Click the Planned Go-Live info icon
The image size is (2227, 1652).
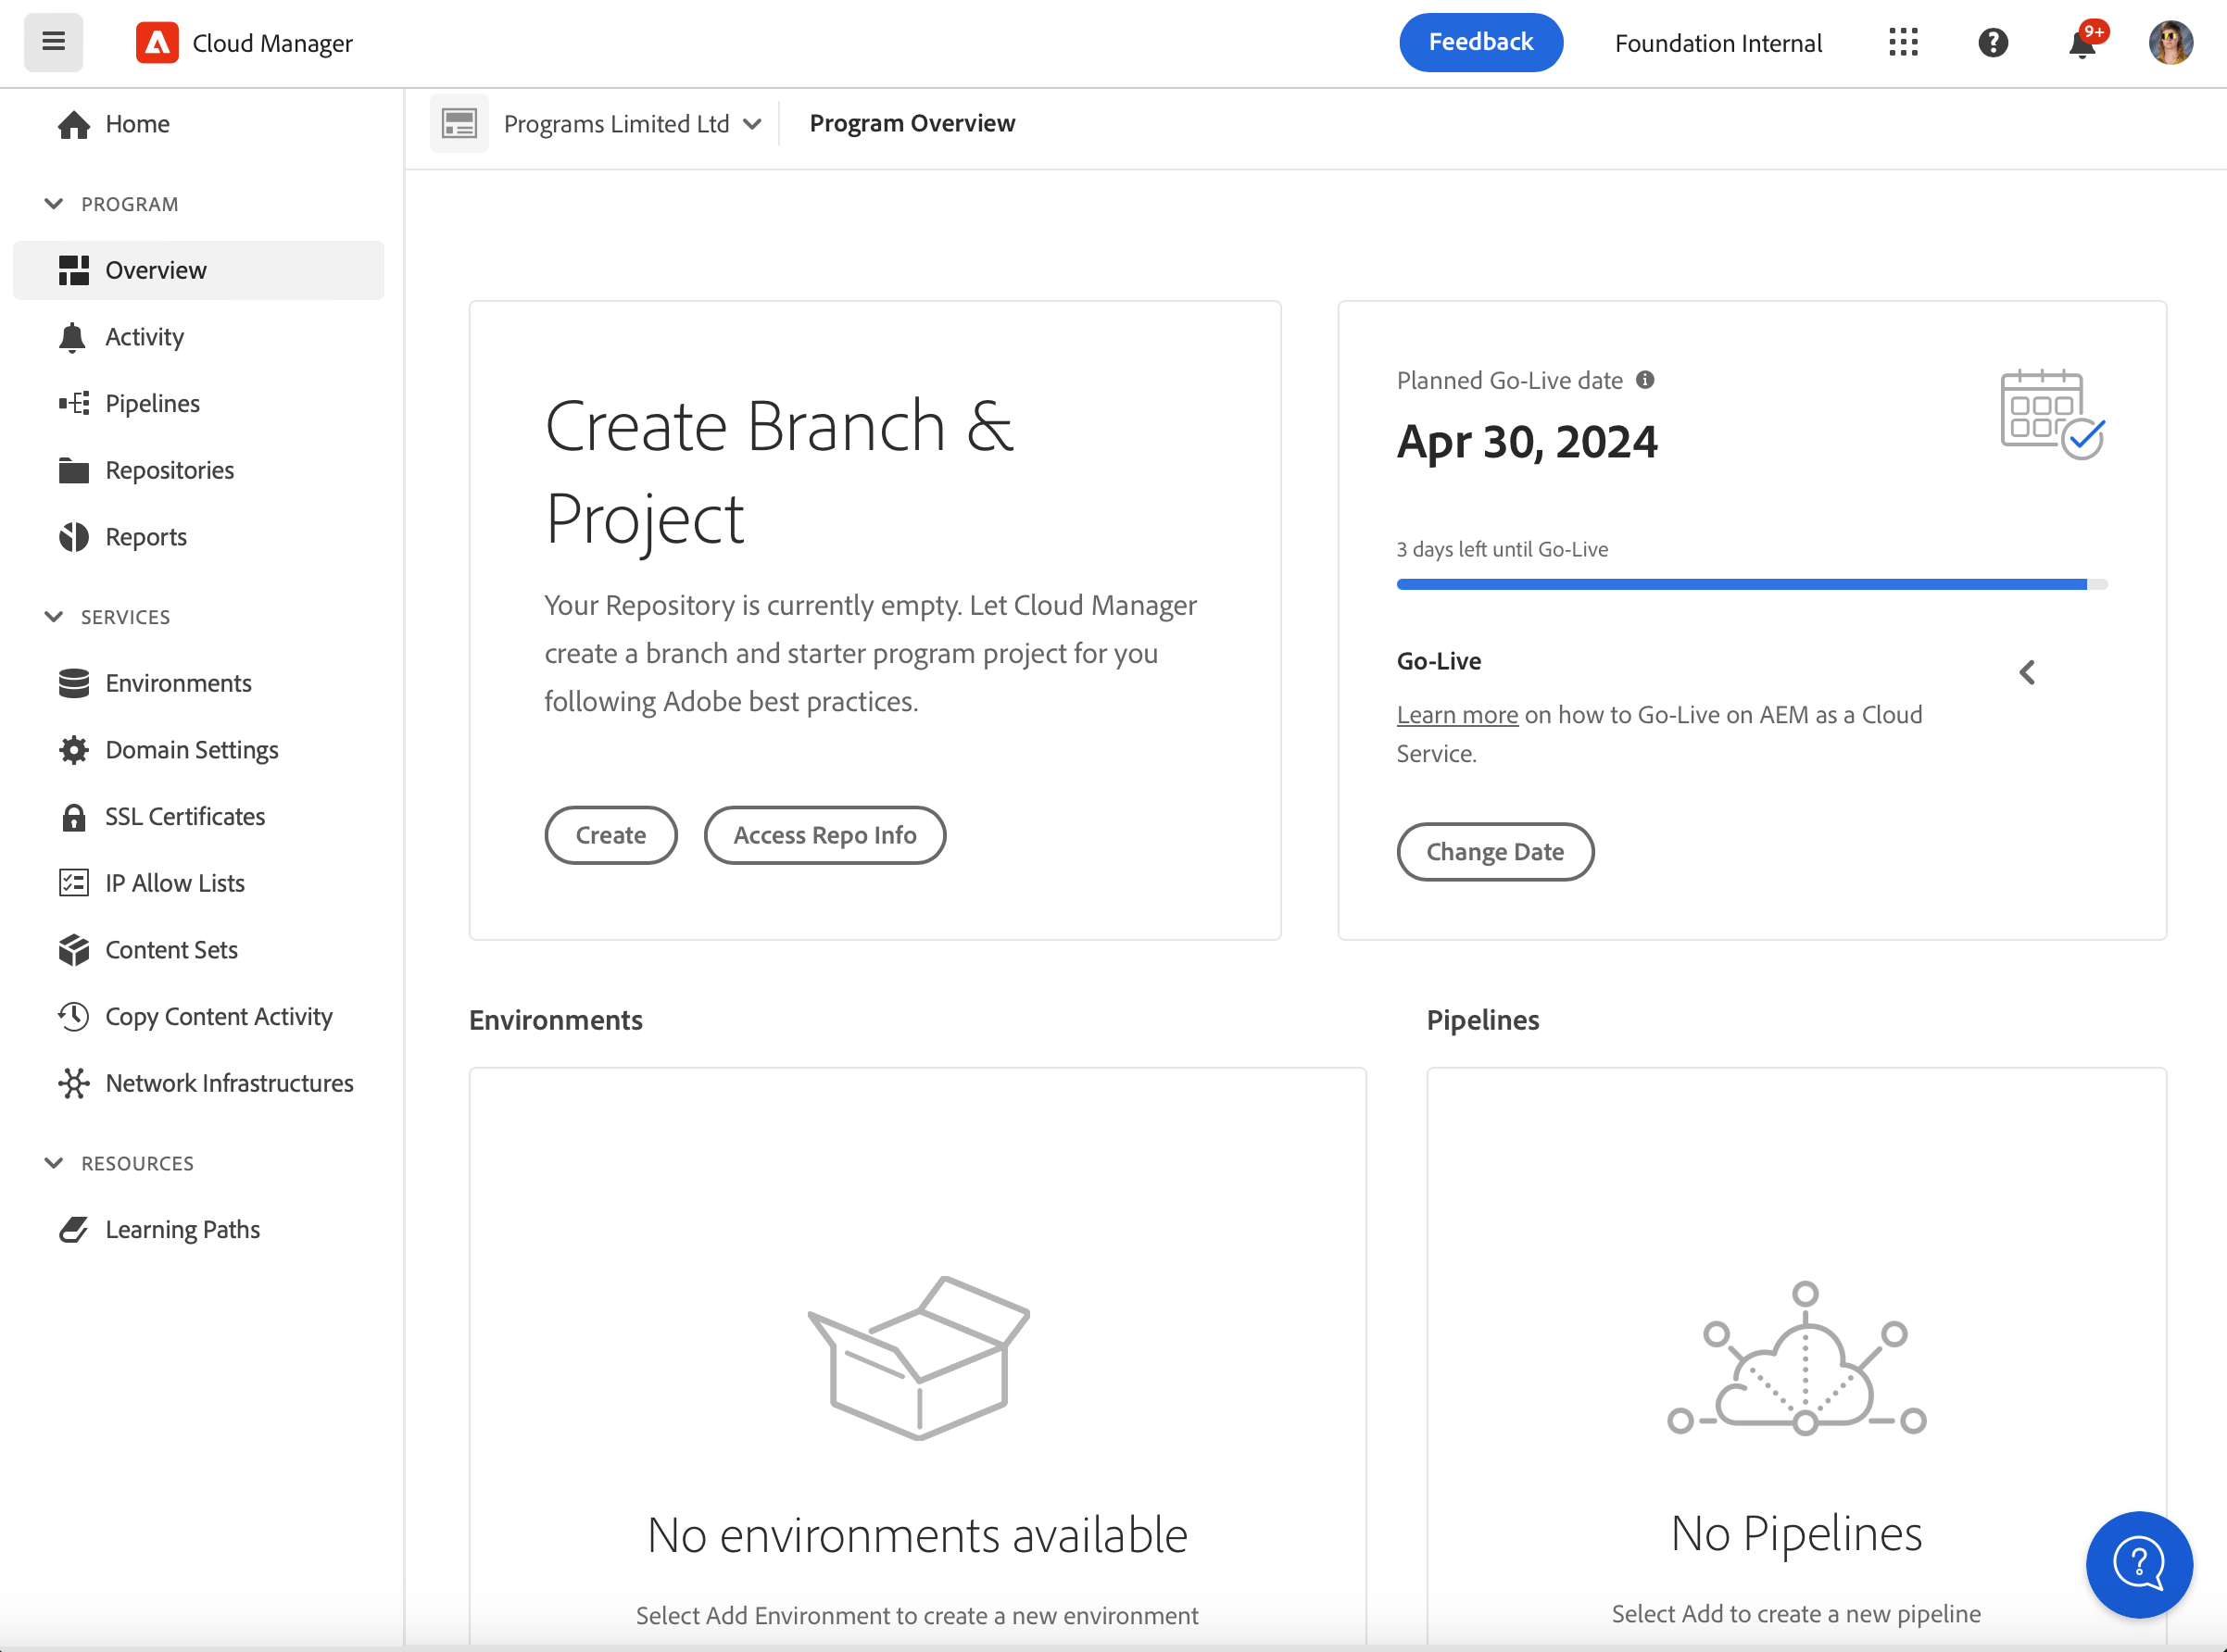[x=1644, y=380]
